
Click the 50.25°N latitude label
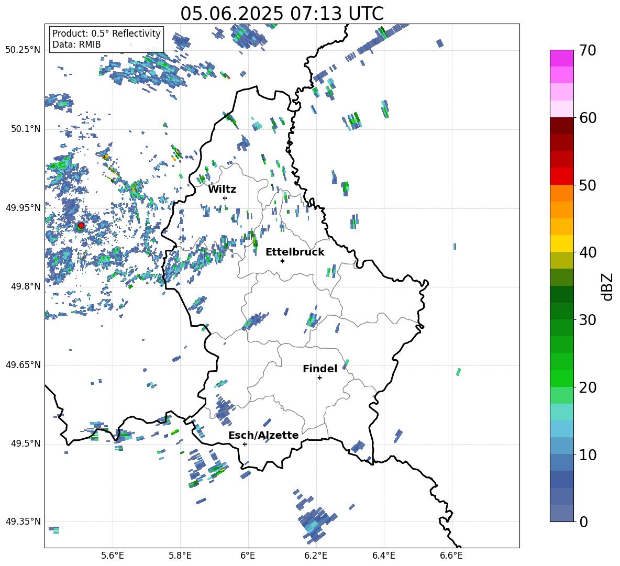pos(23,50)
